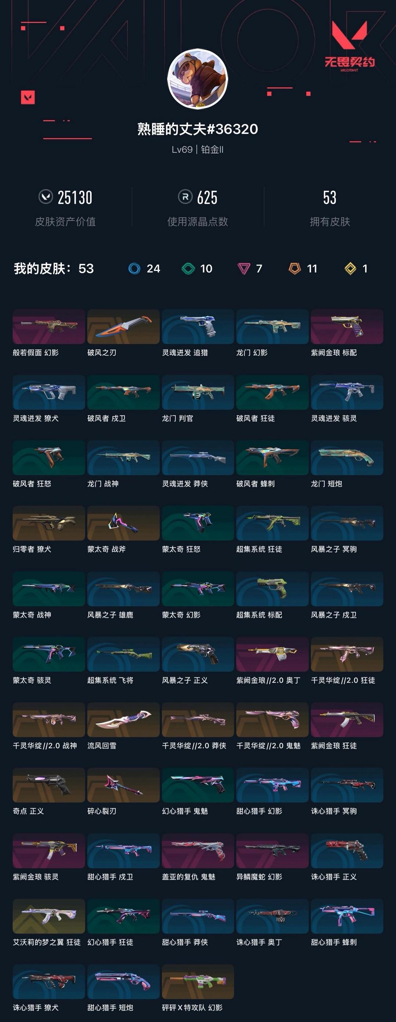The height and width of the screenshot is (1022, 396).
Task: Select the yellow diamond tier icon showing 1
Action: point(351,269)
